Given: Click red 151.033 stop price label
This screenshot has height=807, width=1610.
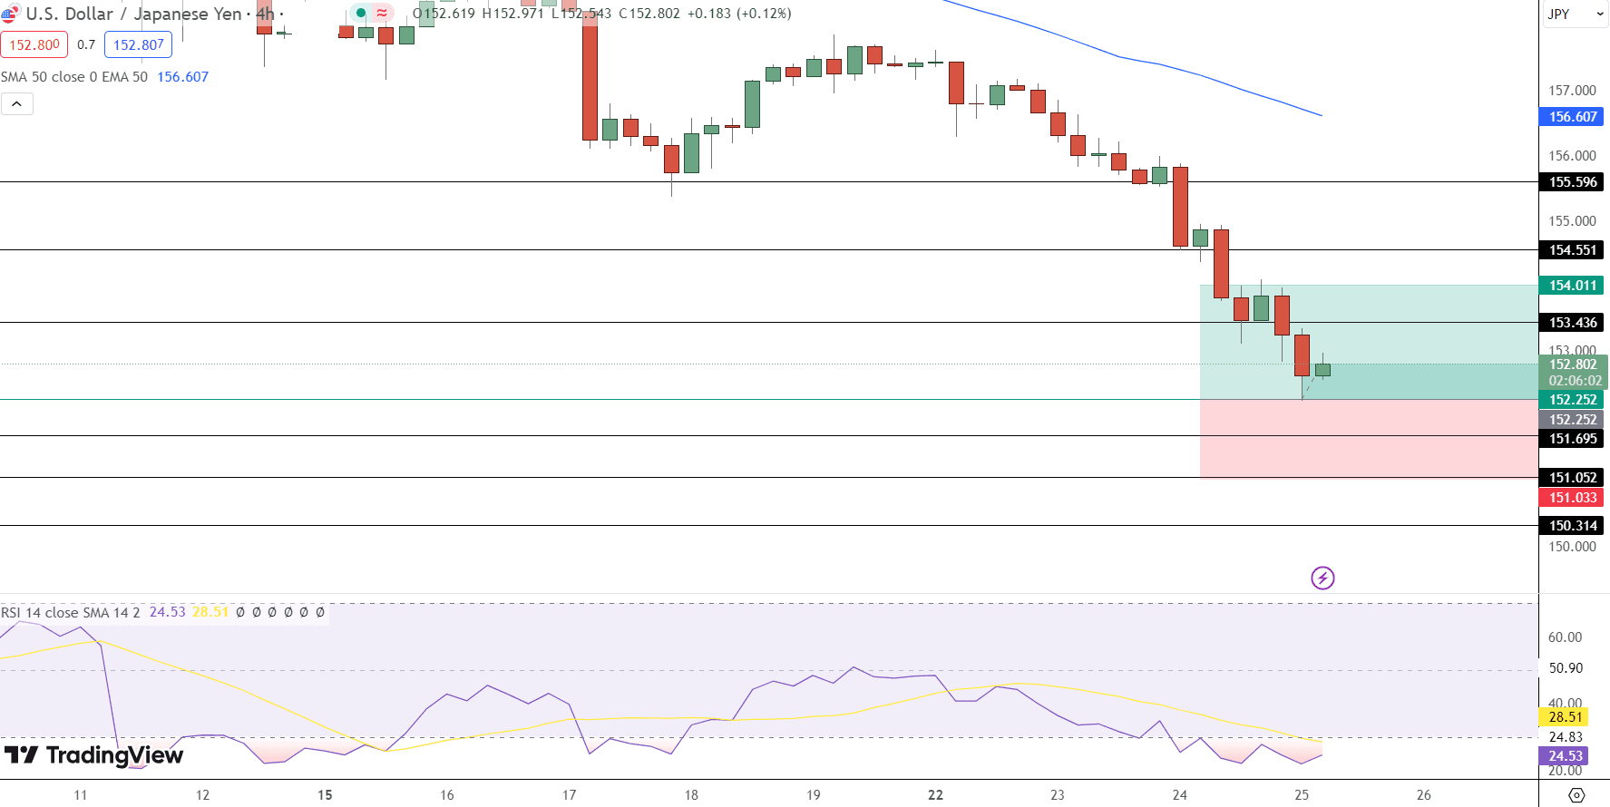Looking at the screenshot, I should click(x=1572, y=498).
